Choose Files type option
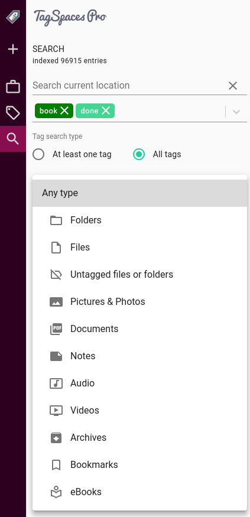This screenshot has width=250, height=517. 139,248
